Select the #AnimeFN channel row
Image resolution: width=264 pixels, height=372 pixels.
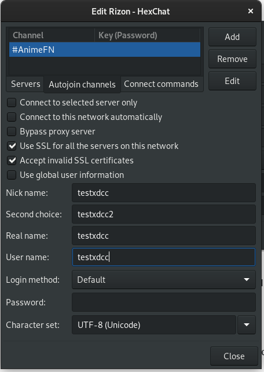click(x=105, y=50)
